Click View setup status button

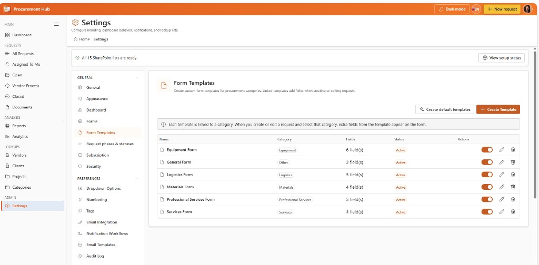point(502,58)
